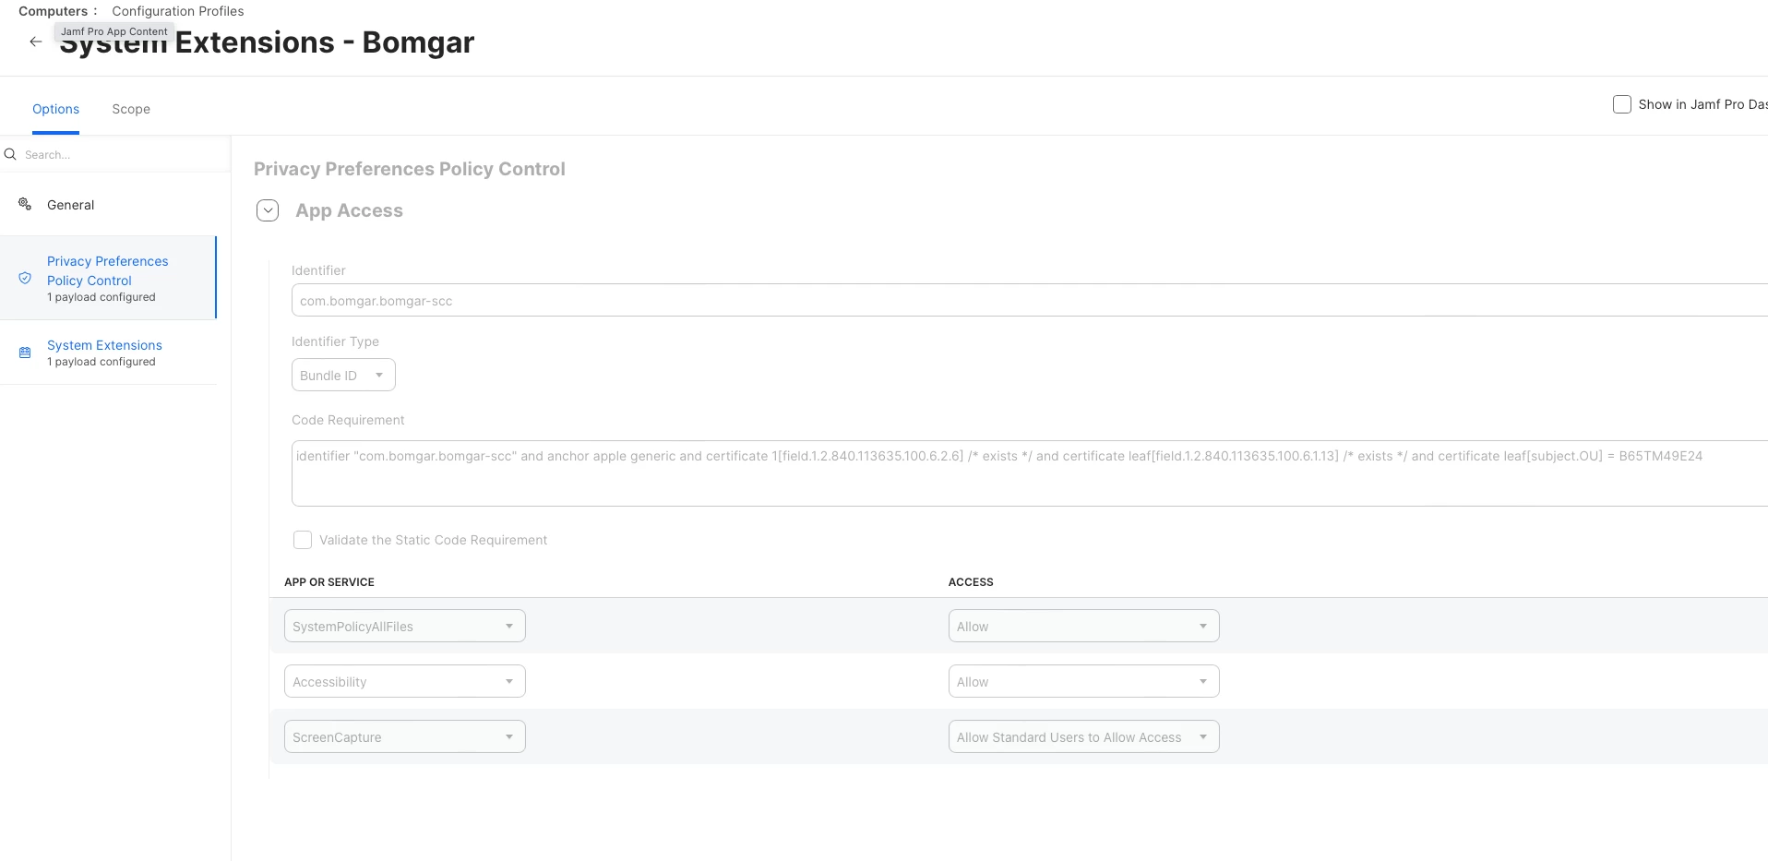The image size is (1768, 861).
Task: Click the Configuration Profiles breadcrumb
Action: click(178, 11)
